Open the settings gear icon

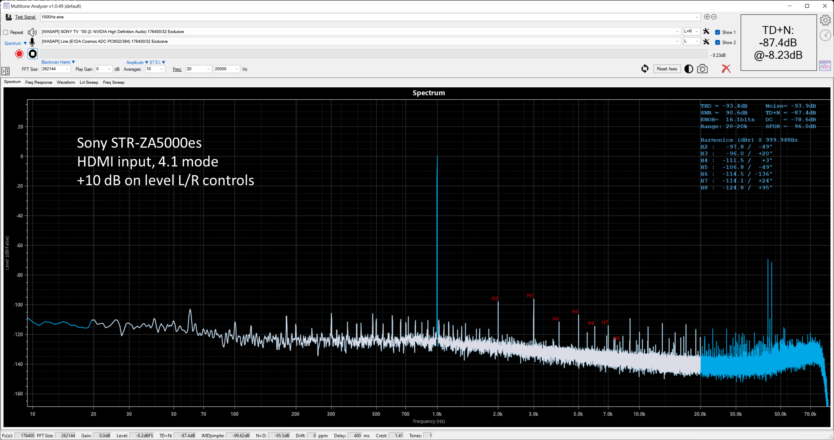click(825, 20)
